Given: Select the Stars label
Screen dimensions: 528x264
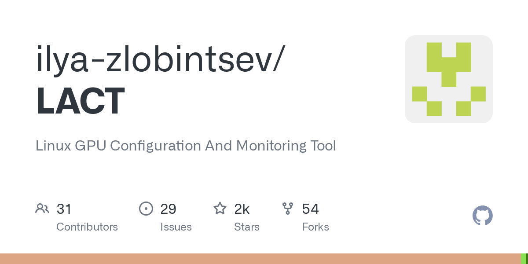Looking at the screenshot, I should (x=247, y=227).
